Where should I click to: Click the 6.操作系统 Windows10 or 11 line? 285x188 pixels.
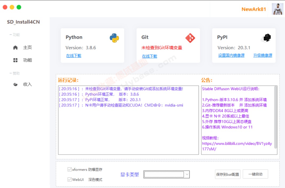click(x=227, y=127)
